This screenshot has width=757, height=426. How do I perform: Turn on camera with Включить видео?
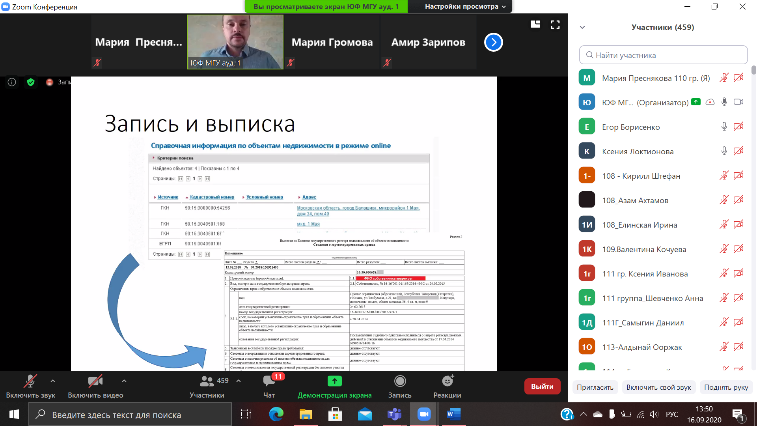pyautogui.click(x=95, y=387)
